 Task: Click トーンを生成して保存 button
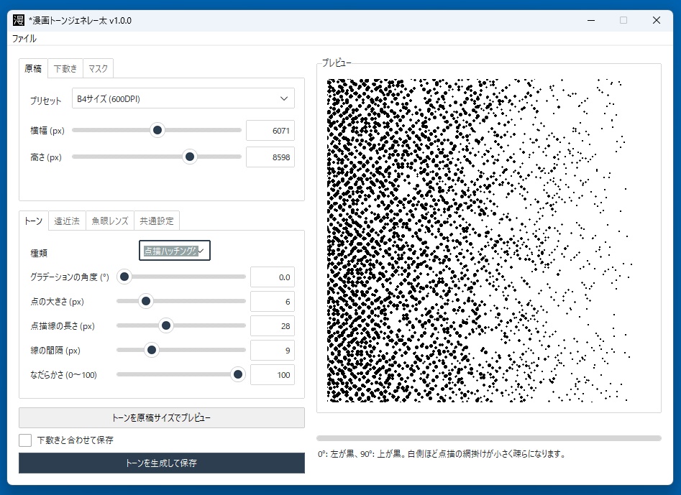click(162, 463)
